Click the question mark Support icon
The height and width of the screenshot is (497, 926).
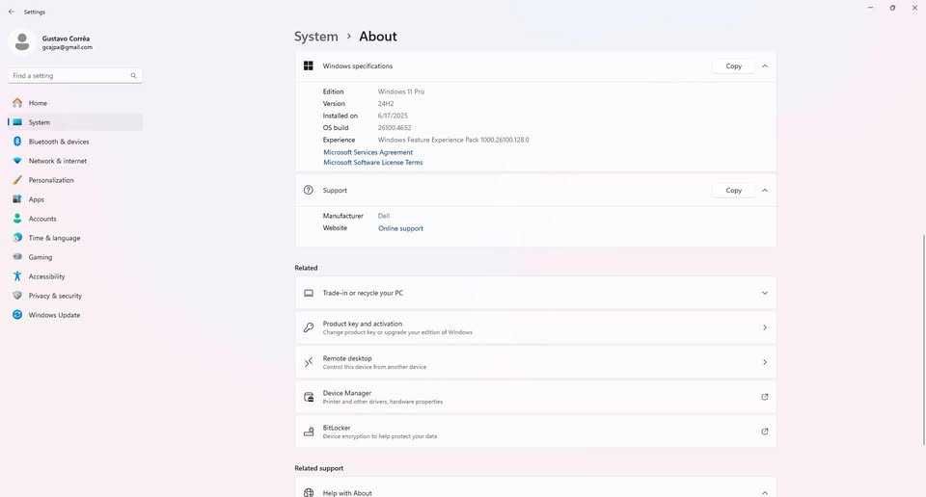309,190
